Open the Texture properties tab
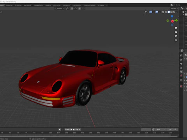 pos(182,86)
